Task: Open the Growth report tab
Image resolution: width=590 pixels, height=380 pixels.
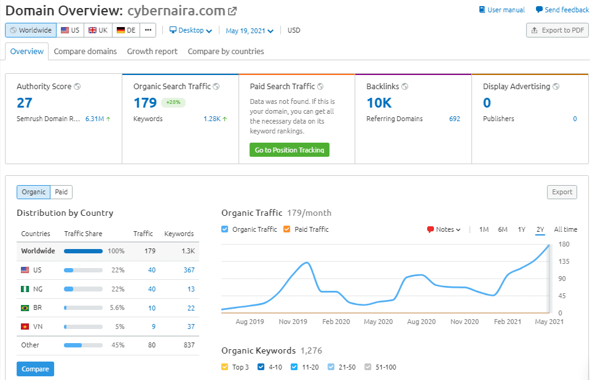Action: pos(152,52)
